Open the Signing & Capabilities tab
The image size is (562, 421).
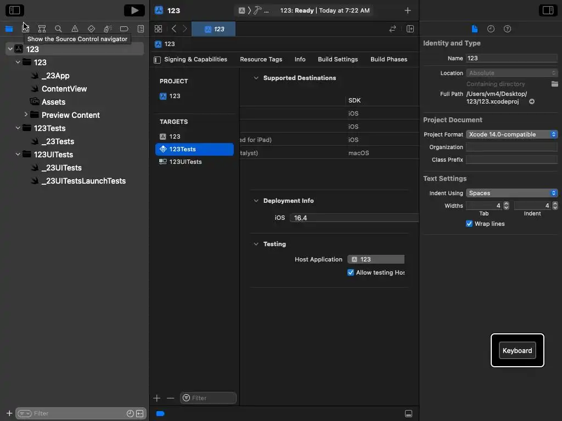pos(196,59)
